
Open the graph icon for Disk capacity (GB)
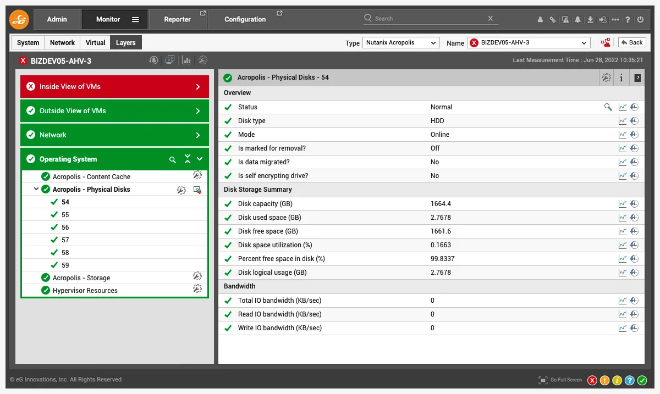click(x=623, y=204)
